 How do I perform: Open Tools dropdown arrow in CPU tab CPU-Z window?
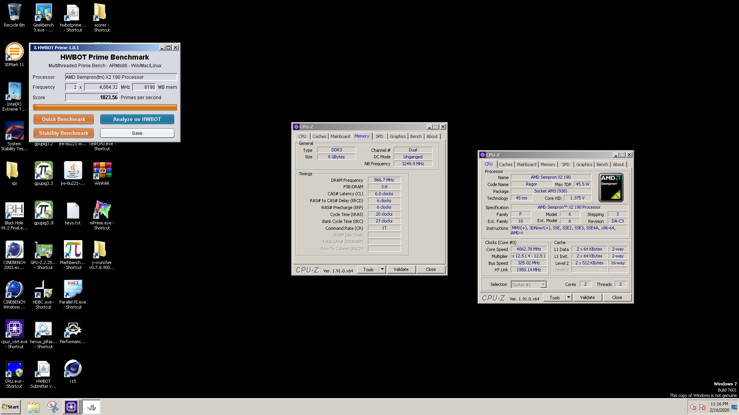[569, 297]
